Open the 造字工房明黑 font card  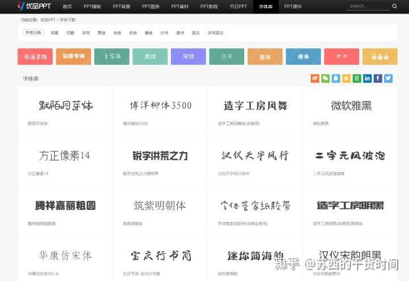tap(350, 211)
